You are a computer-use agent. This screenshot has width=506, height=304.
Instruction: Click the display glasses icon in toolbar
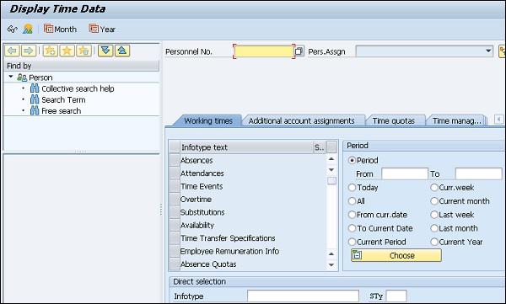[x=12, y=29]
